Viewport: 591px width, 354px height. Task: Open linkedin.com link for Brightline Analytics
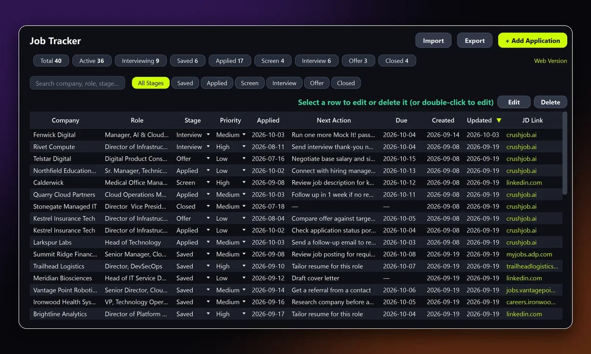(x=524, y=314)
